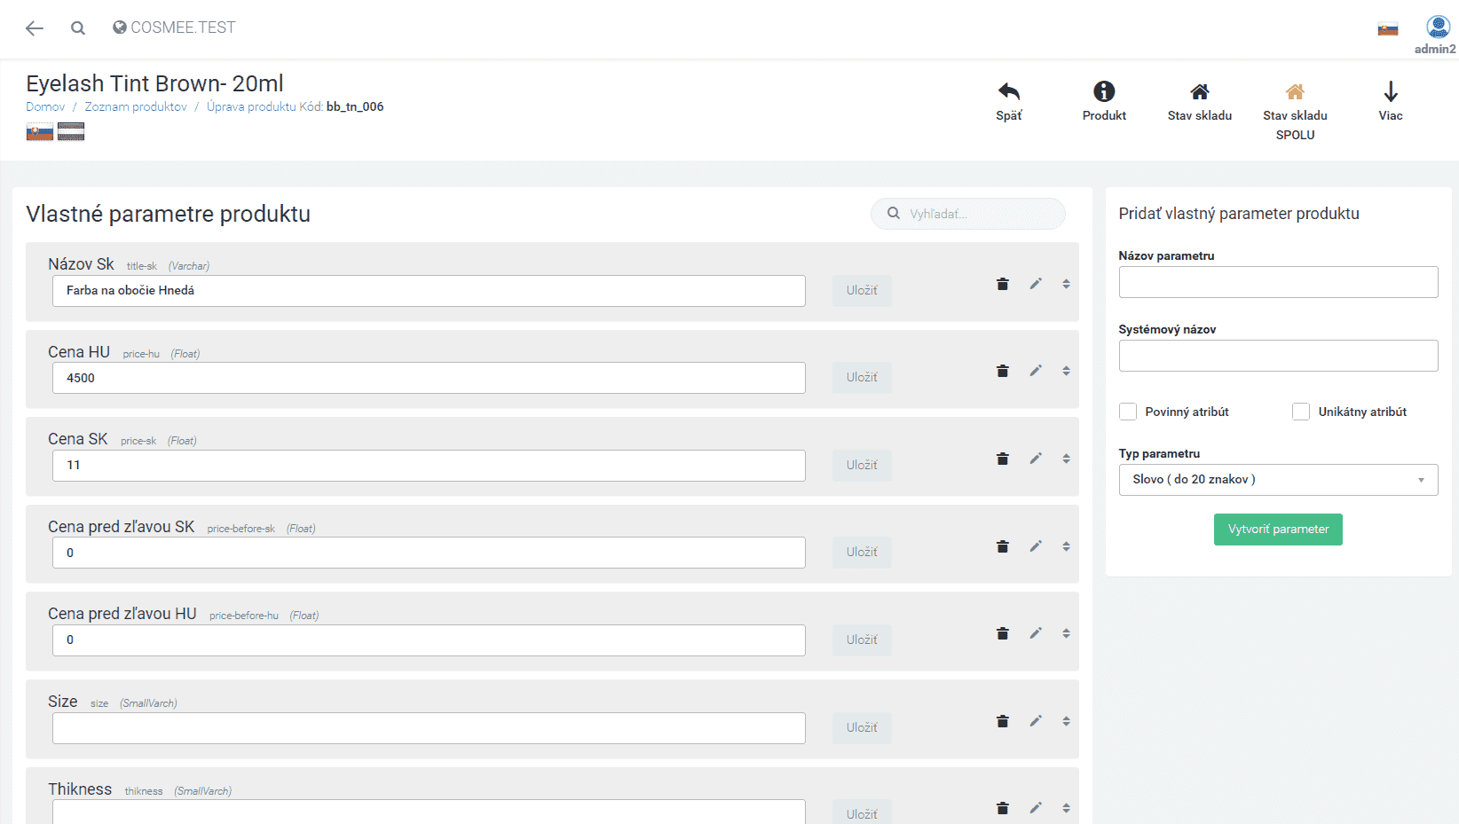
Task: Click Uložiť button for Cena HU
Action: 861,378
